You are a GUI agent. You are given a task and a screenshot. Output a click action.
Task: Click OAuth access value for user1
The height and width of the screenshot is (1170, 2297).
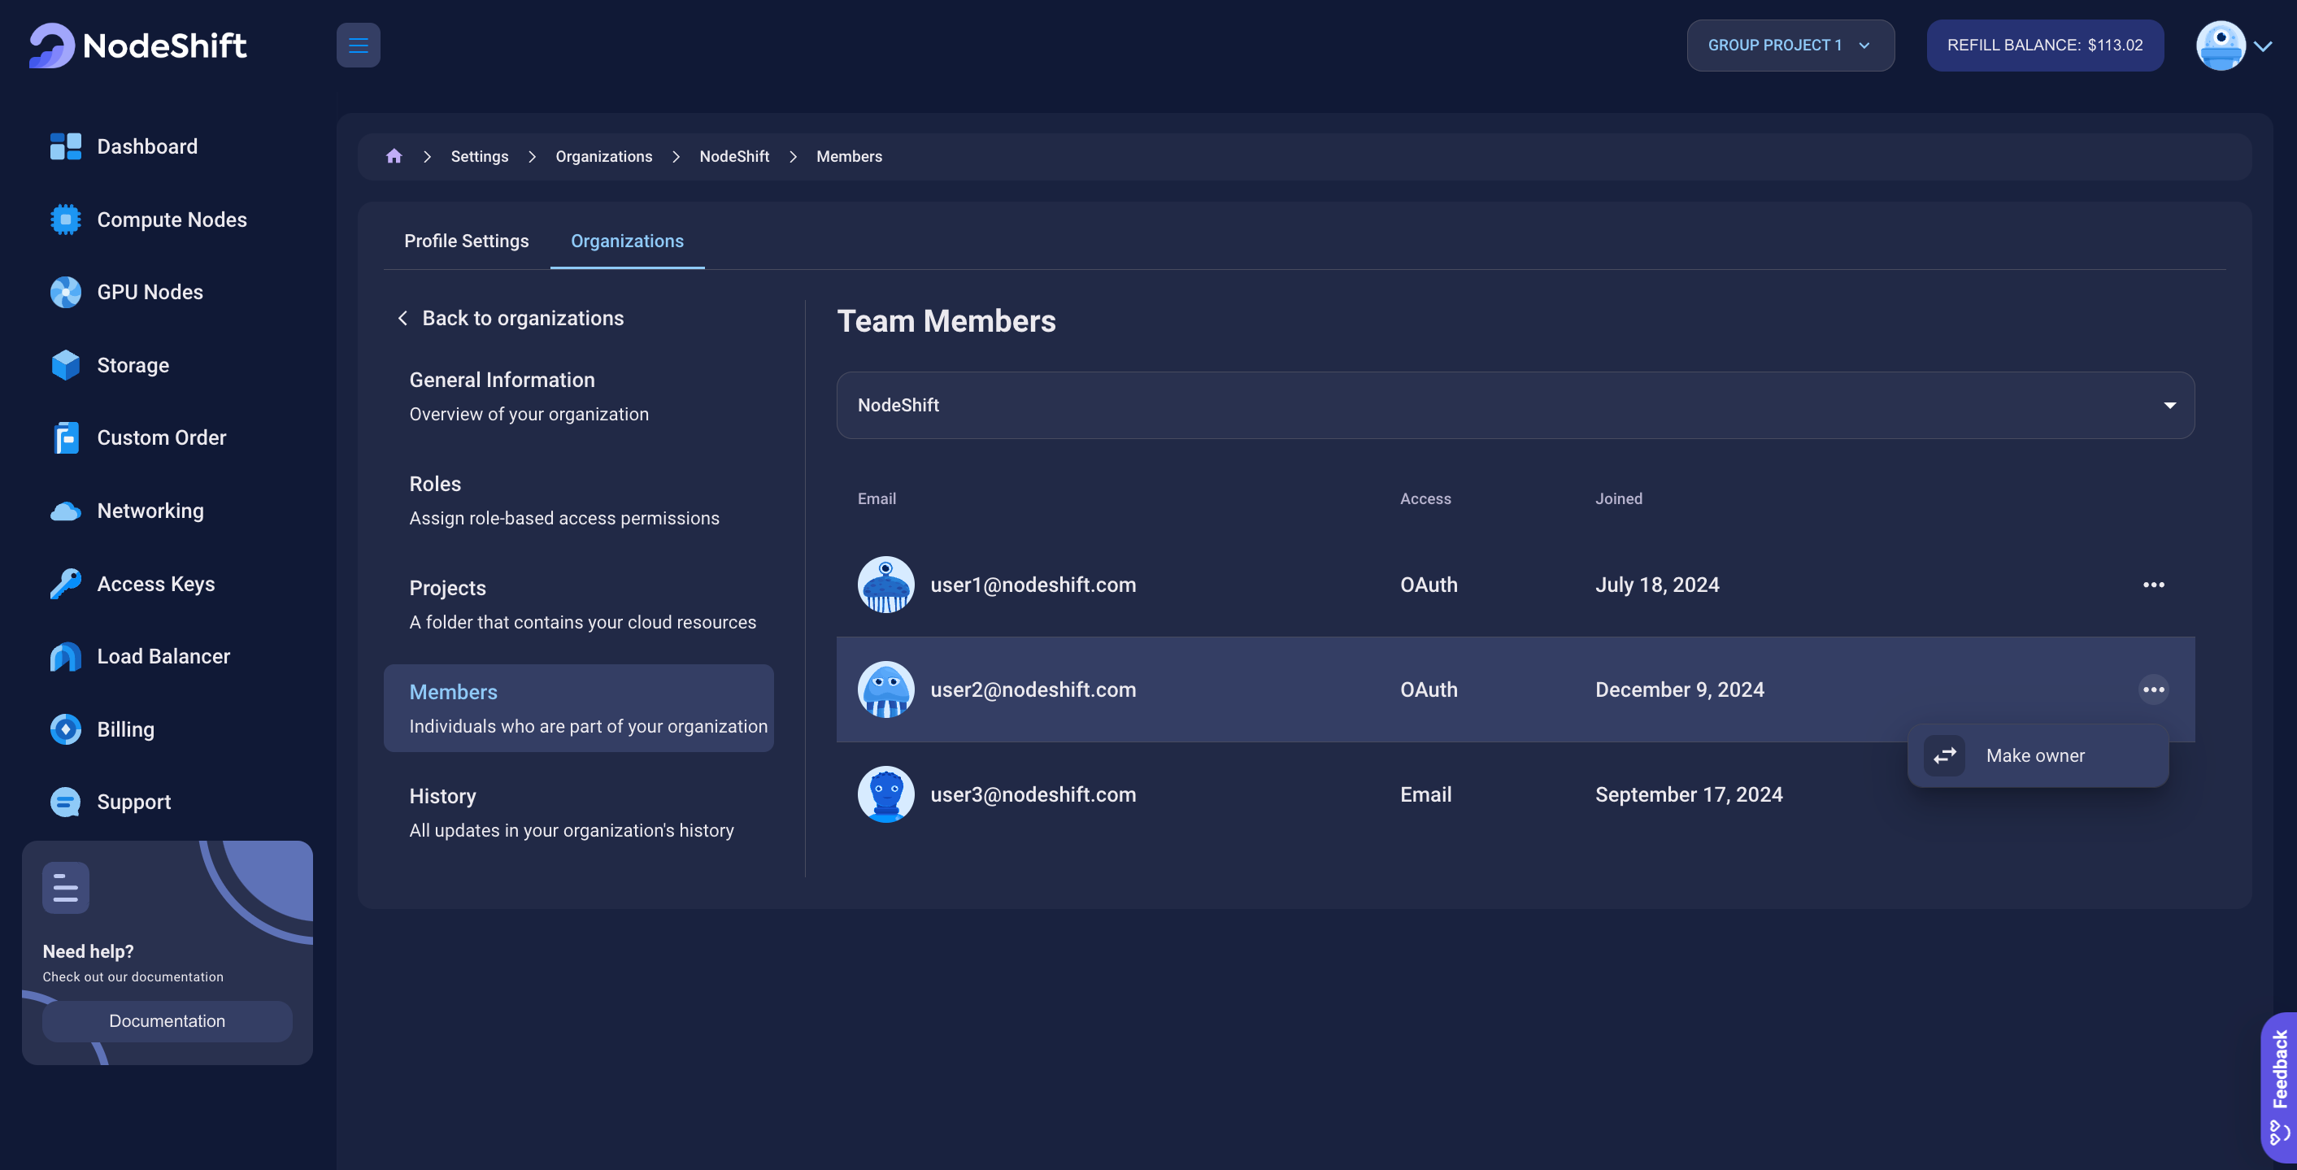[1429, 585]
